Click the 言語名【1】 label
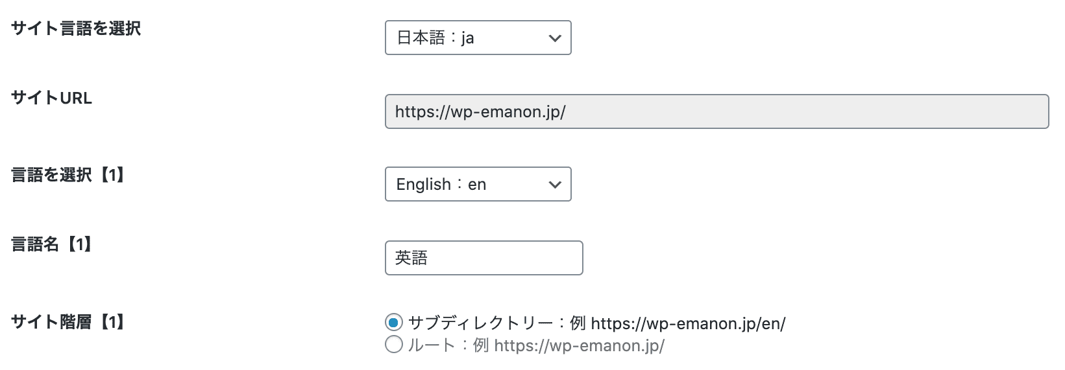Screen dimensions: 1065x370 [52, 244]
